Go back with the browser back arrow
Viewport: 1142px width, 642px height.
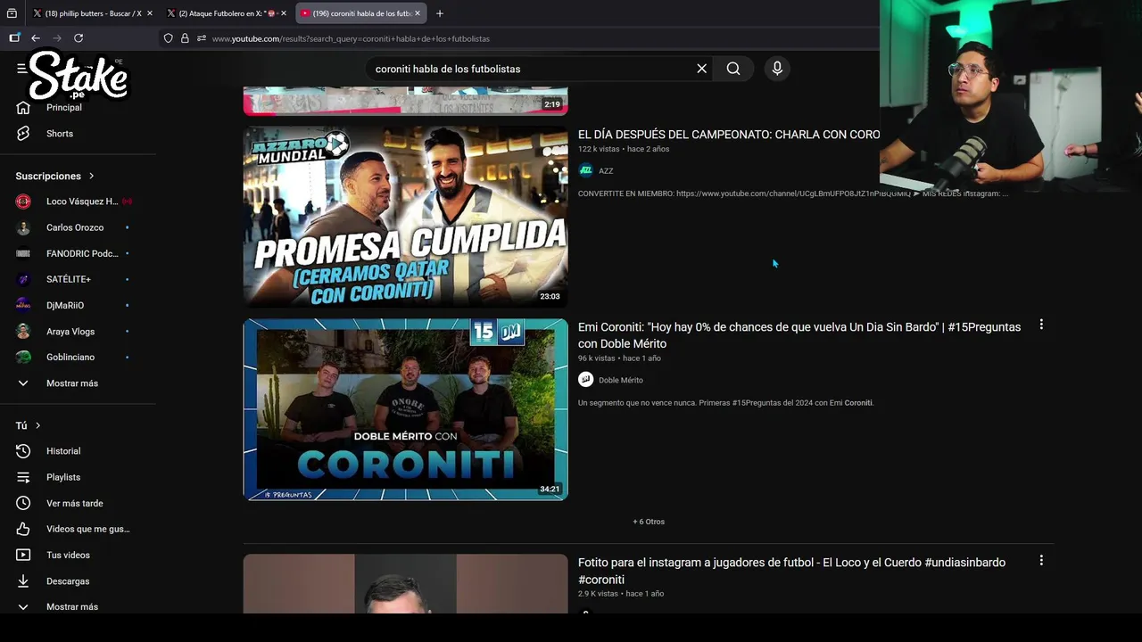click(36, 38)
